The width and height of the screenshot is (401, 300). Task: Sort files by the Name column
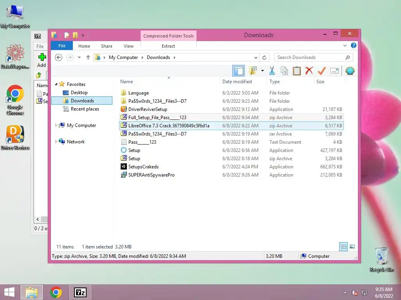coord(169,81)
